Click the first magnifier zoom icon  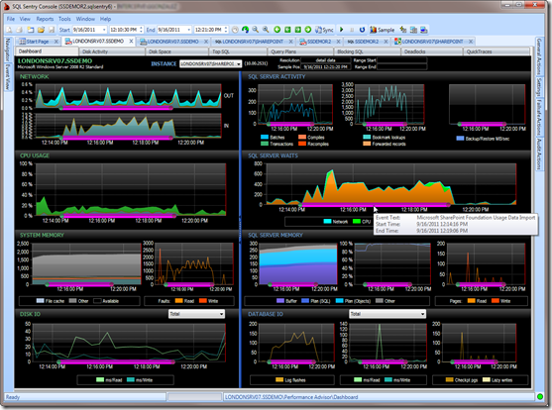point(256,30)
